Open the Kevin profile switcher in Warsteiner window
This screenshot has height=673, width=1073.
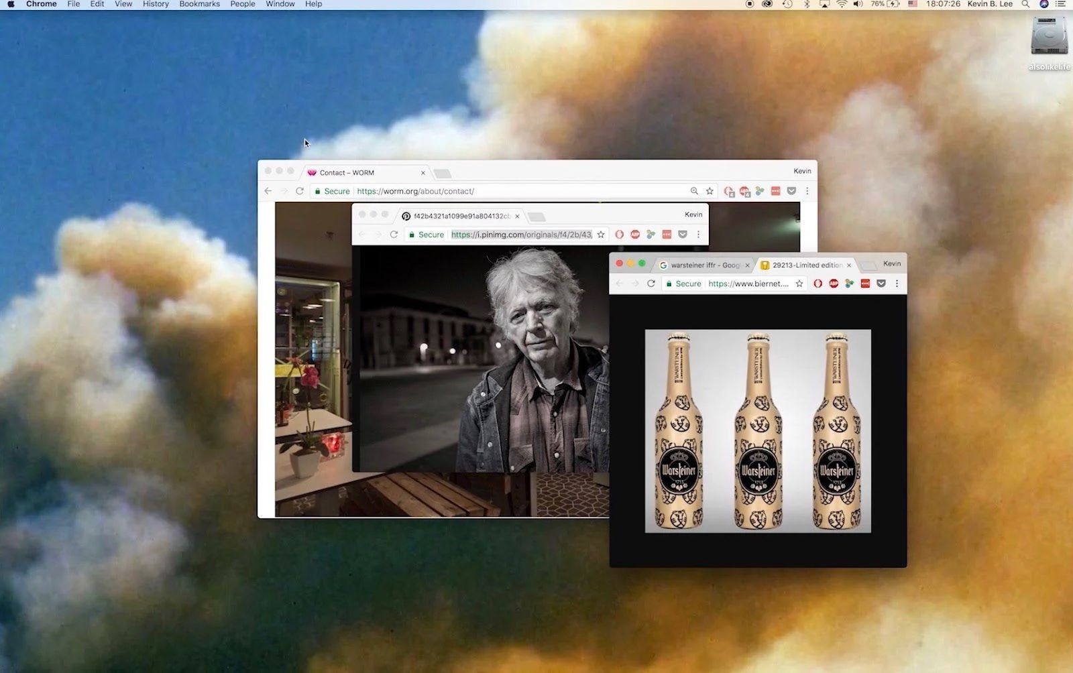tap(891, 263)
